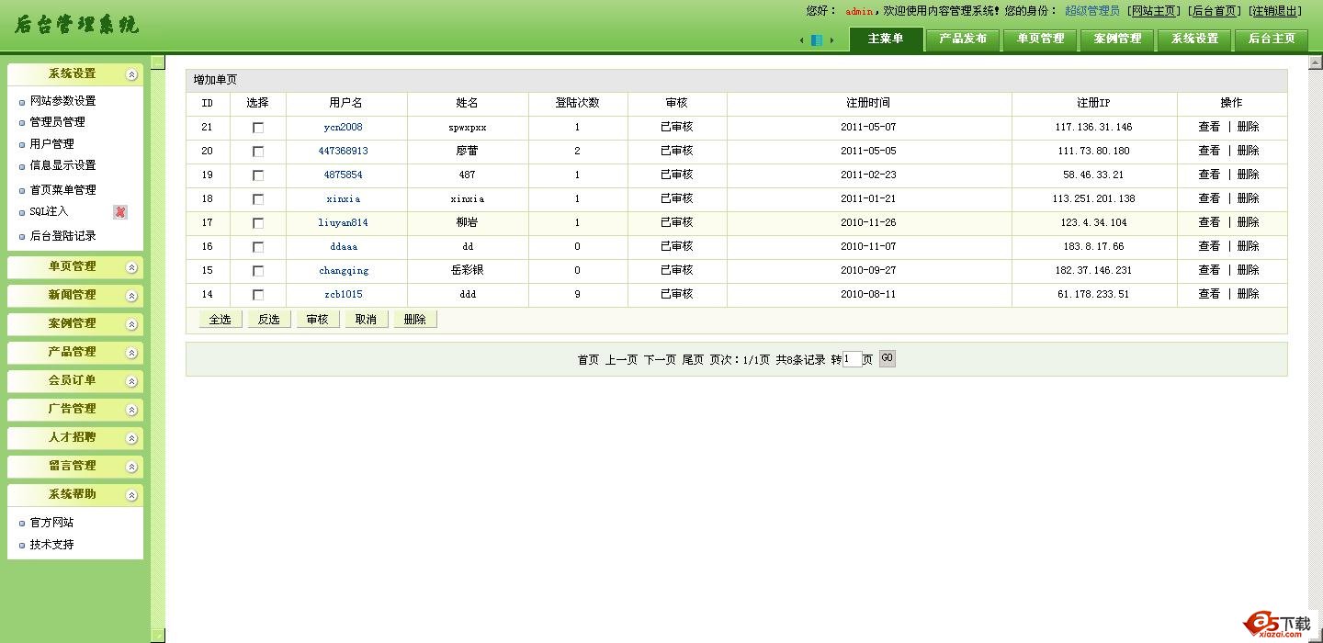Expand the 产品管理 sidebar section
The height and width of the screenshot is (643, 1323).
(x=132, y=353)
